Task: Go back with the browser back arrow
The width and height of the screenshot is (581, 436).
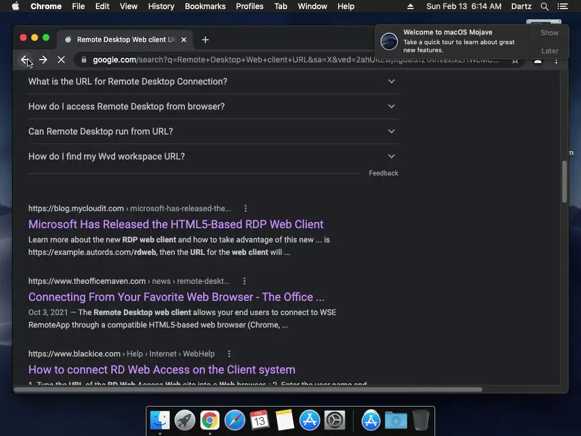Action: point(25,60)
